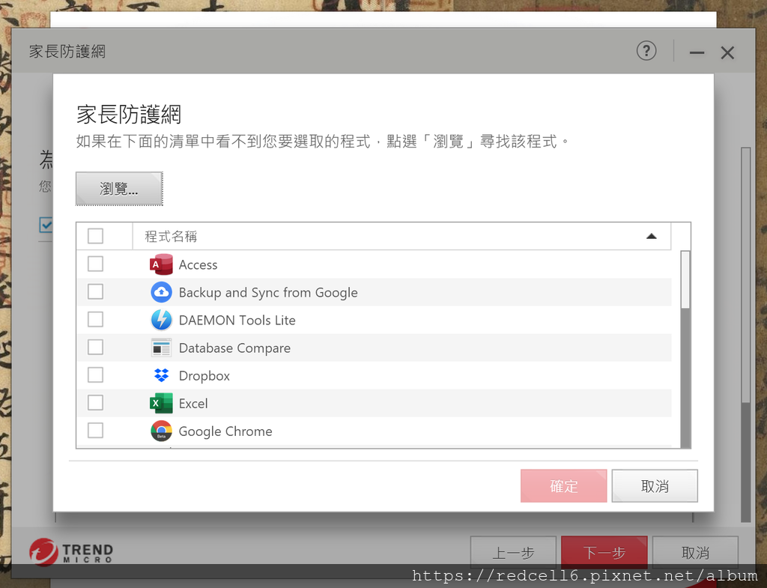Sort list with the 程式名稱 arrow

click(x=651, y=236)
